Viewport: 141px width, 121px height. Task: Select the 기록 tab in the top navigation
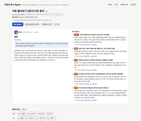pos(116,5)
